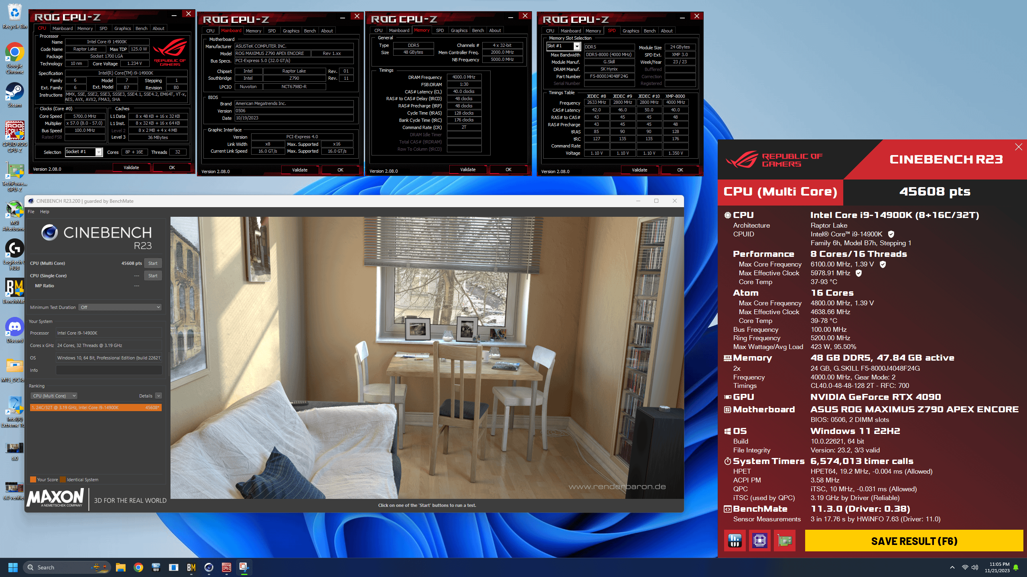Viewport: 1027px width, 577px height.
Task: Open the notification bell in the system tray
Action: (1016, 567)
